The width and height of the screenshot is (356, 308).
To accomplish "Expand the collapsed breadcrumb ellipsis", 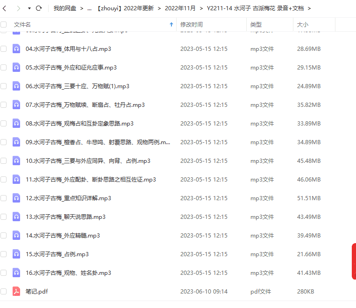I will click(89, 8).
